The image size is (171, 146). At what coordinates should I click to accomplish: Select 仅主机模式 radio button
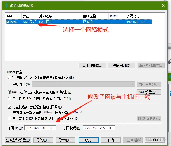pos(10,99)
